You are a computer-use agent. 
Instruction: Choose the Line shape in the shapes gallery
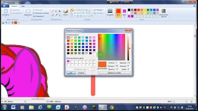pyautogui.click(x=72, y=10)
